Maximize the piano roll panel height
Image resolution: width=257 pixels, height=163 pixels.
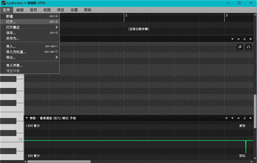click(245, 39)
